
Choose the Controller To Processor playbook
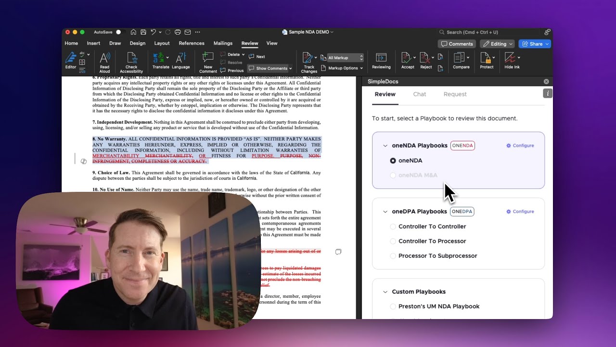click(x=393, y=241)
